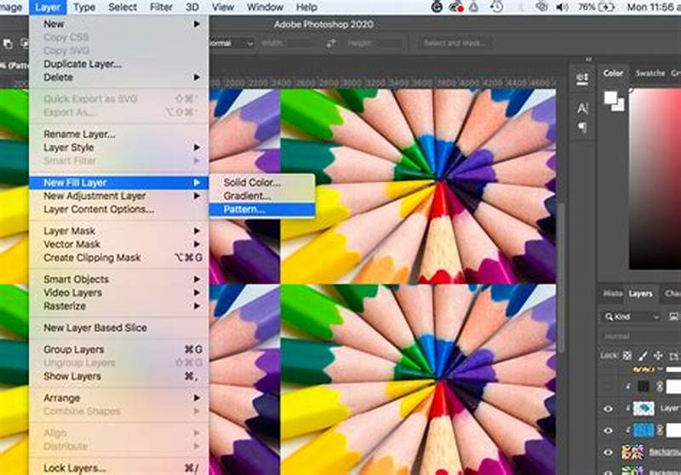Open the Type menu
681x475 pixels.
(x=84, y=7)
